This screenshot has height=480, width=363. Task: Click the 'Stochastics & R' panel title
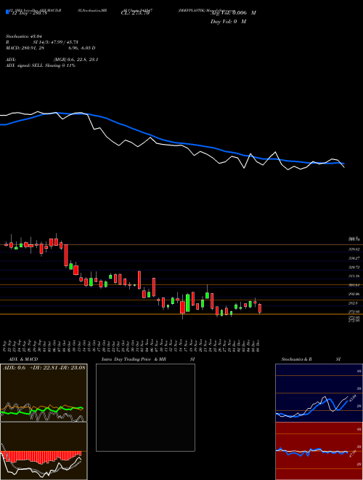point(296,359)
